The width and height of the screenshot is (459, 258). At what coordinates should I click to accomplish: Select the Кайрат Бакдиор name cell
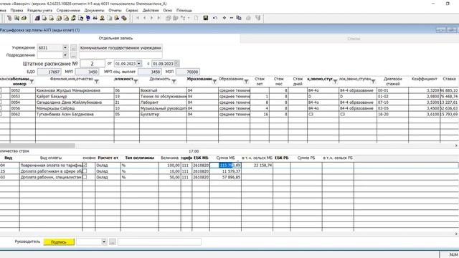75,96
